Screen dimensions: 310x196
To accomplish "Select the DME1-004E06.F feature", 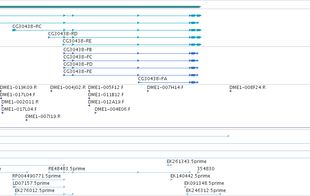I will click(x=113, y=109).
